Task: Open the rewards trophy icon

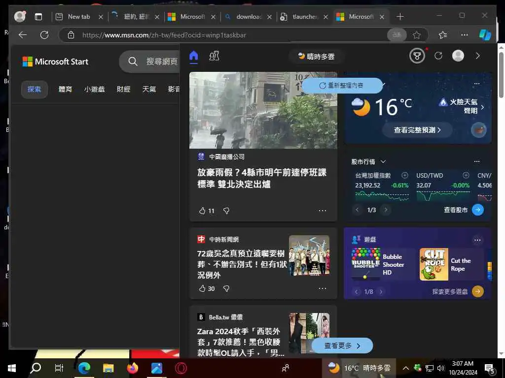Action: [x=417, y=56]
